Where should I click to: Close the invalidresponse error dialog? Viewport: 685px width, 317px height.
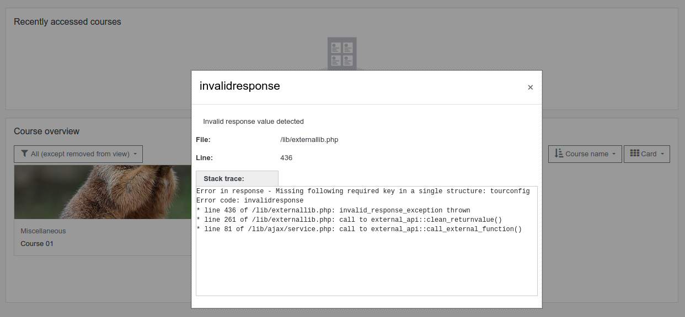click(530, 88)
